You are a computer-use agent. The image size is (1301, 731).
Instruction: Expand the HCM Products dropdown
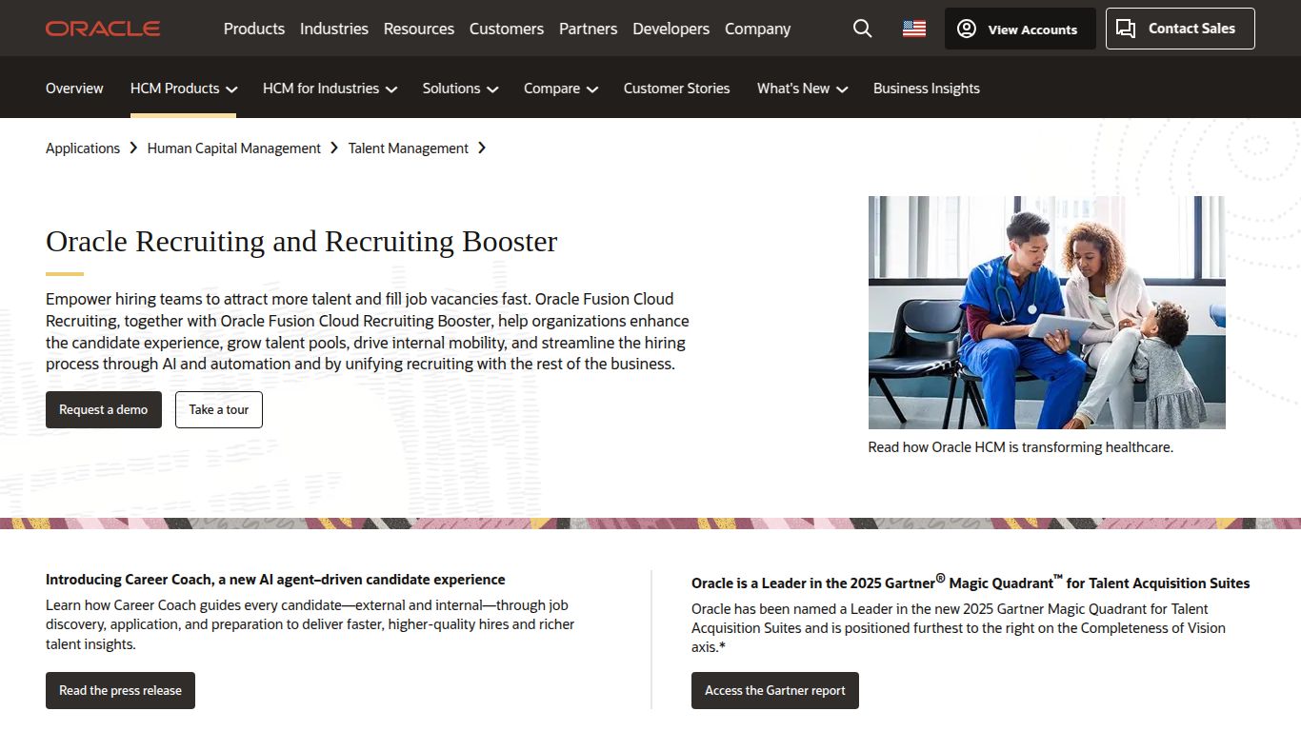click(x=183, y=88)
